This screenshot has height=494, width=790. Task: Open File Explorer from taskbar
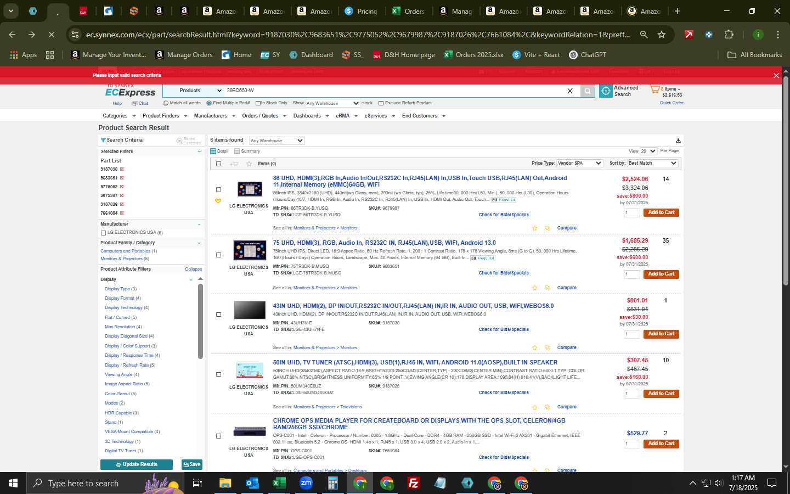pyautogui.click(x=225, y=483)
